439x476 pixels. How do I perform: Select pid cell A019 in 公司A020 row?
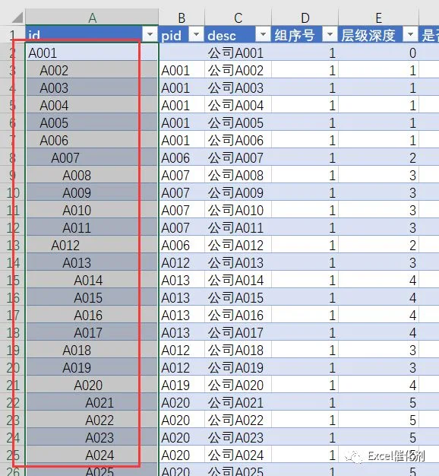[182, 386]
